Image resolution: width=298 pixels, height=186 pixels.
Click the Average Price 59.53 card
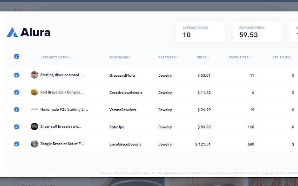(x=257, y=32)
